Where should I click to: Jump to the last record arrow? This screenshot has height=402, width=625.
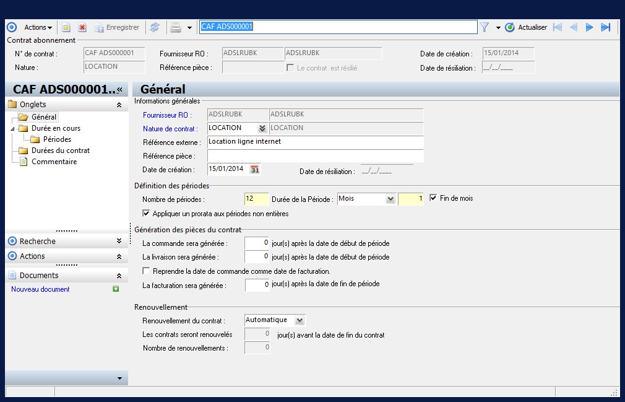tap(606, 27)
